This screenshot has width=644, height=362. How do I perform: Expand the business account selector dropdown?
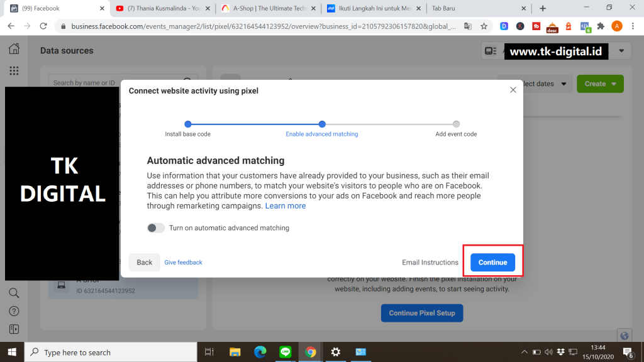click(621, 51)
